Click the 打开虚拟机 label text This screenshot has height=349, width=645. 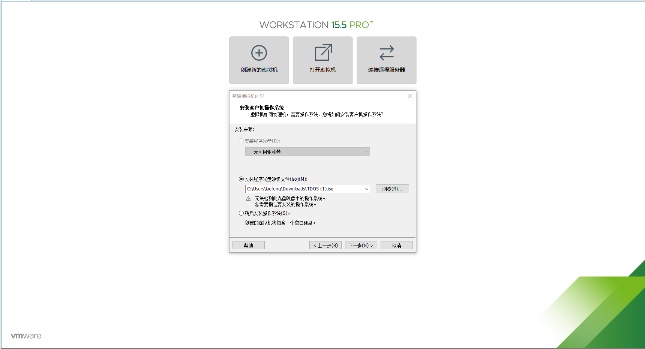(x=323, y=70)
